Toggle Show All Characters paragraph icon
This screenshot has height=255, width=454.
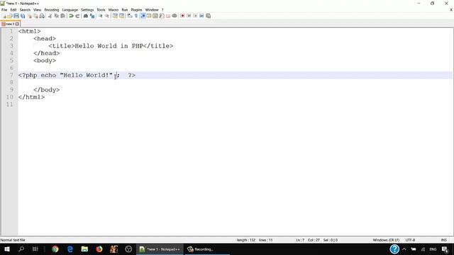pos(136,16)
